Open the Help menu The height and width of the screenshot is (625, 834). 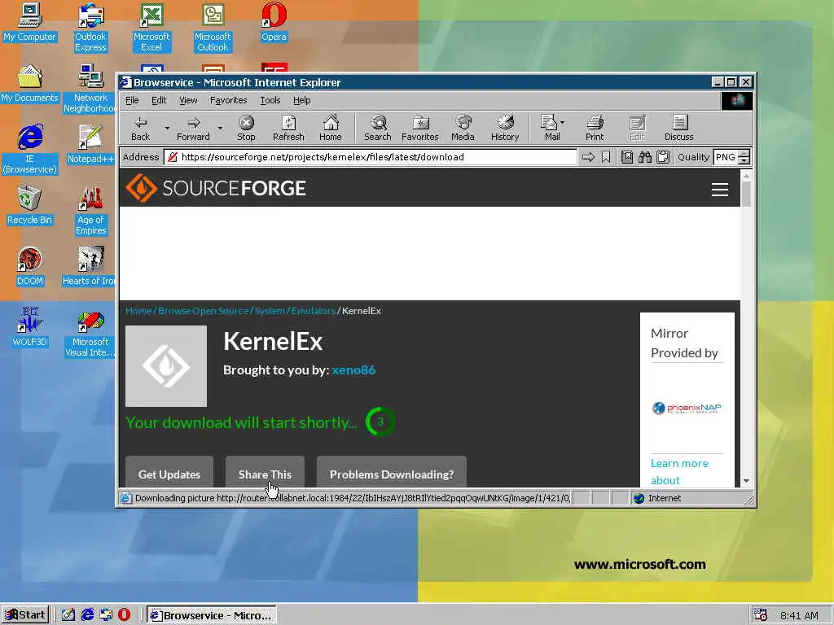(301, 100)
